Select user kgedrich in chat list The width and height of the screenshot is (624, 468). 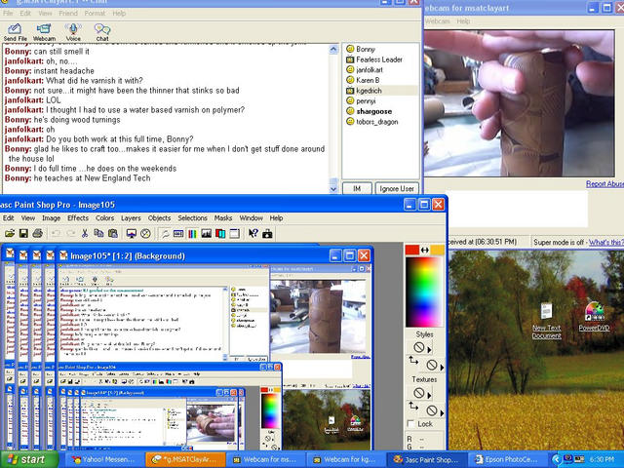point(369,91)
